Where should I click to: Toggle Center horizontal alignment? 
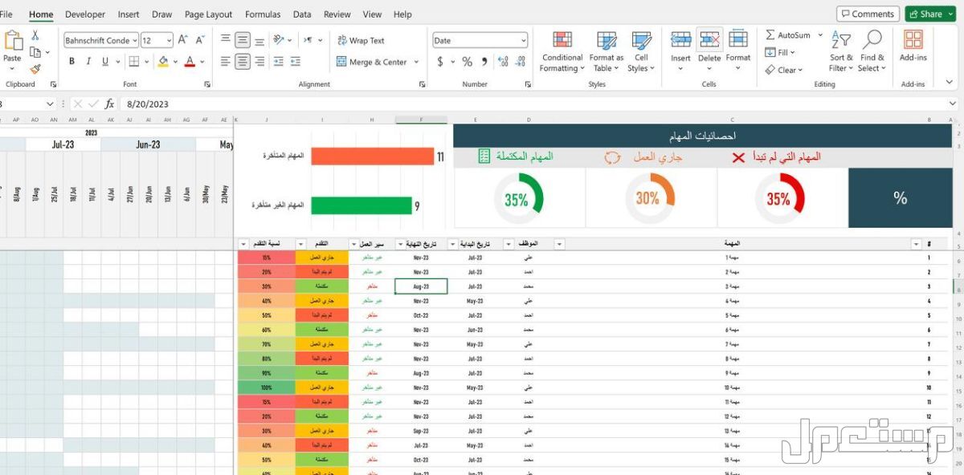[x=243, y=62]
